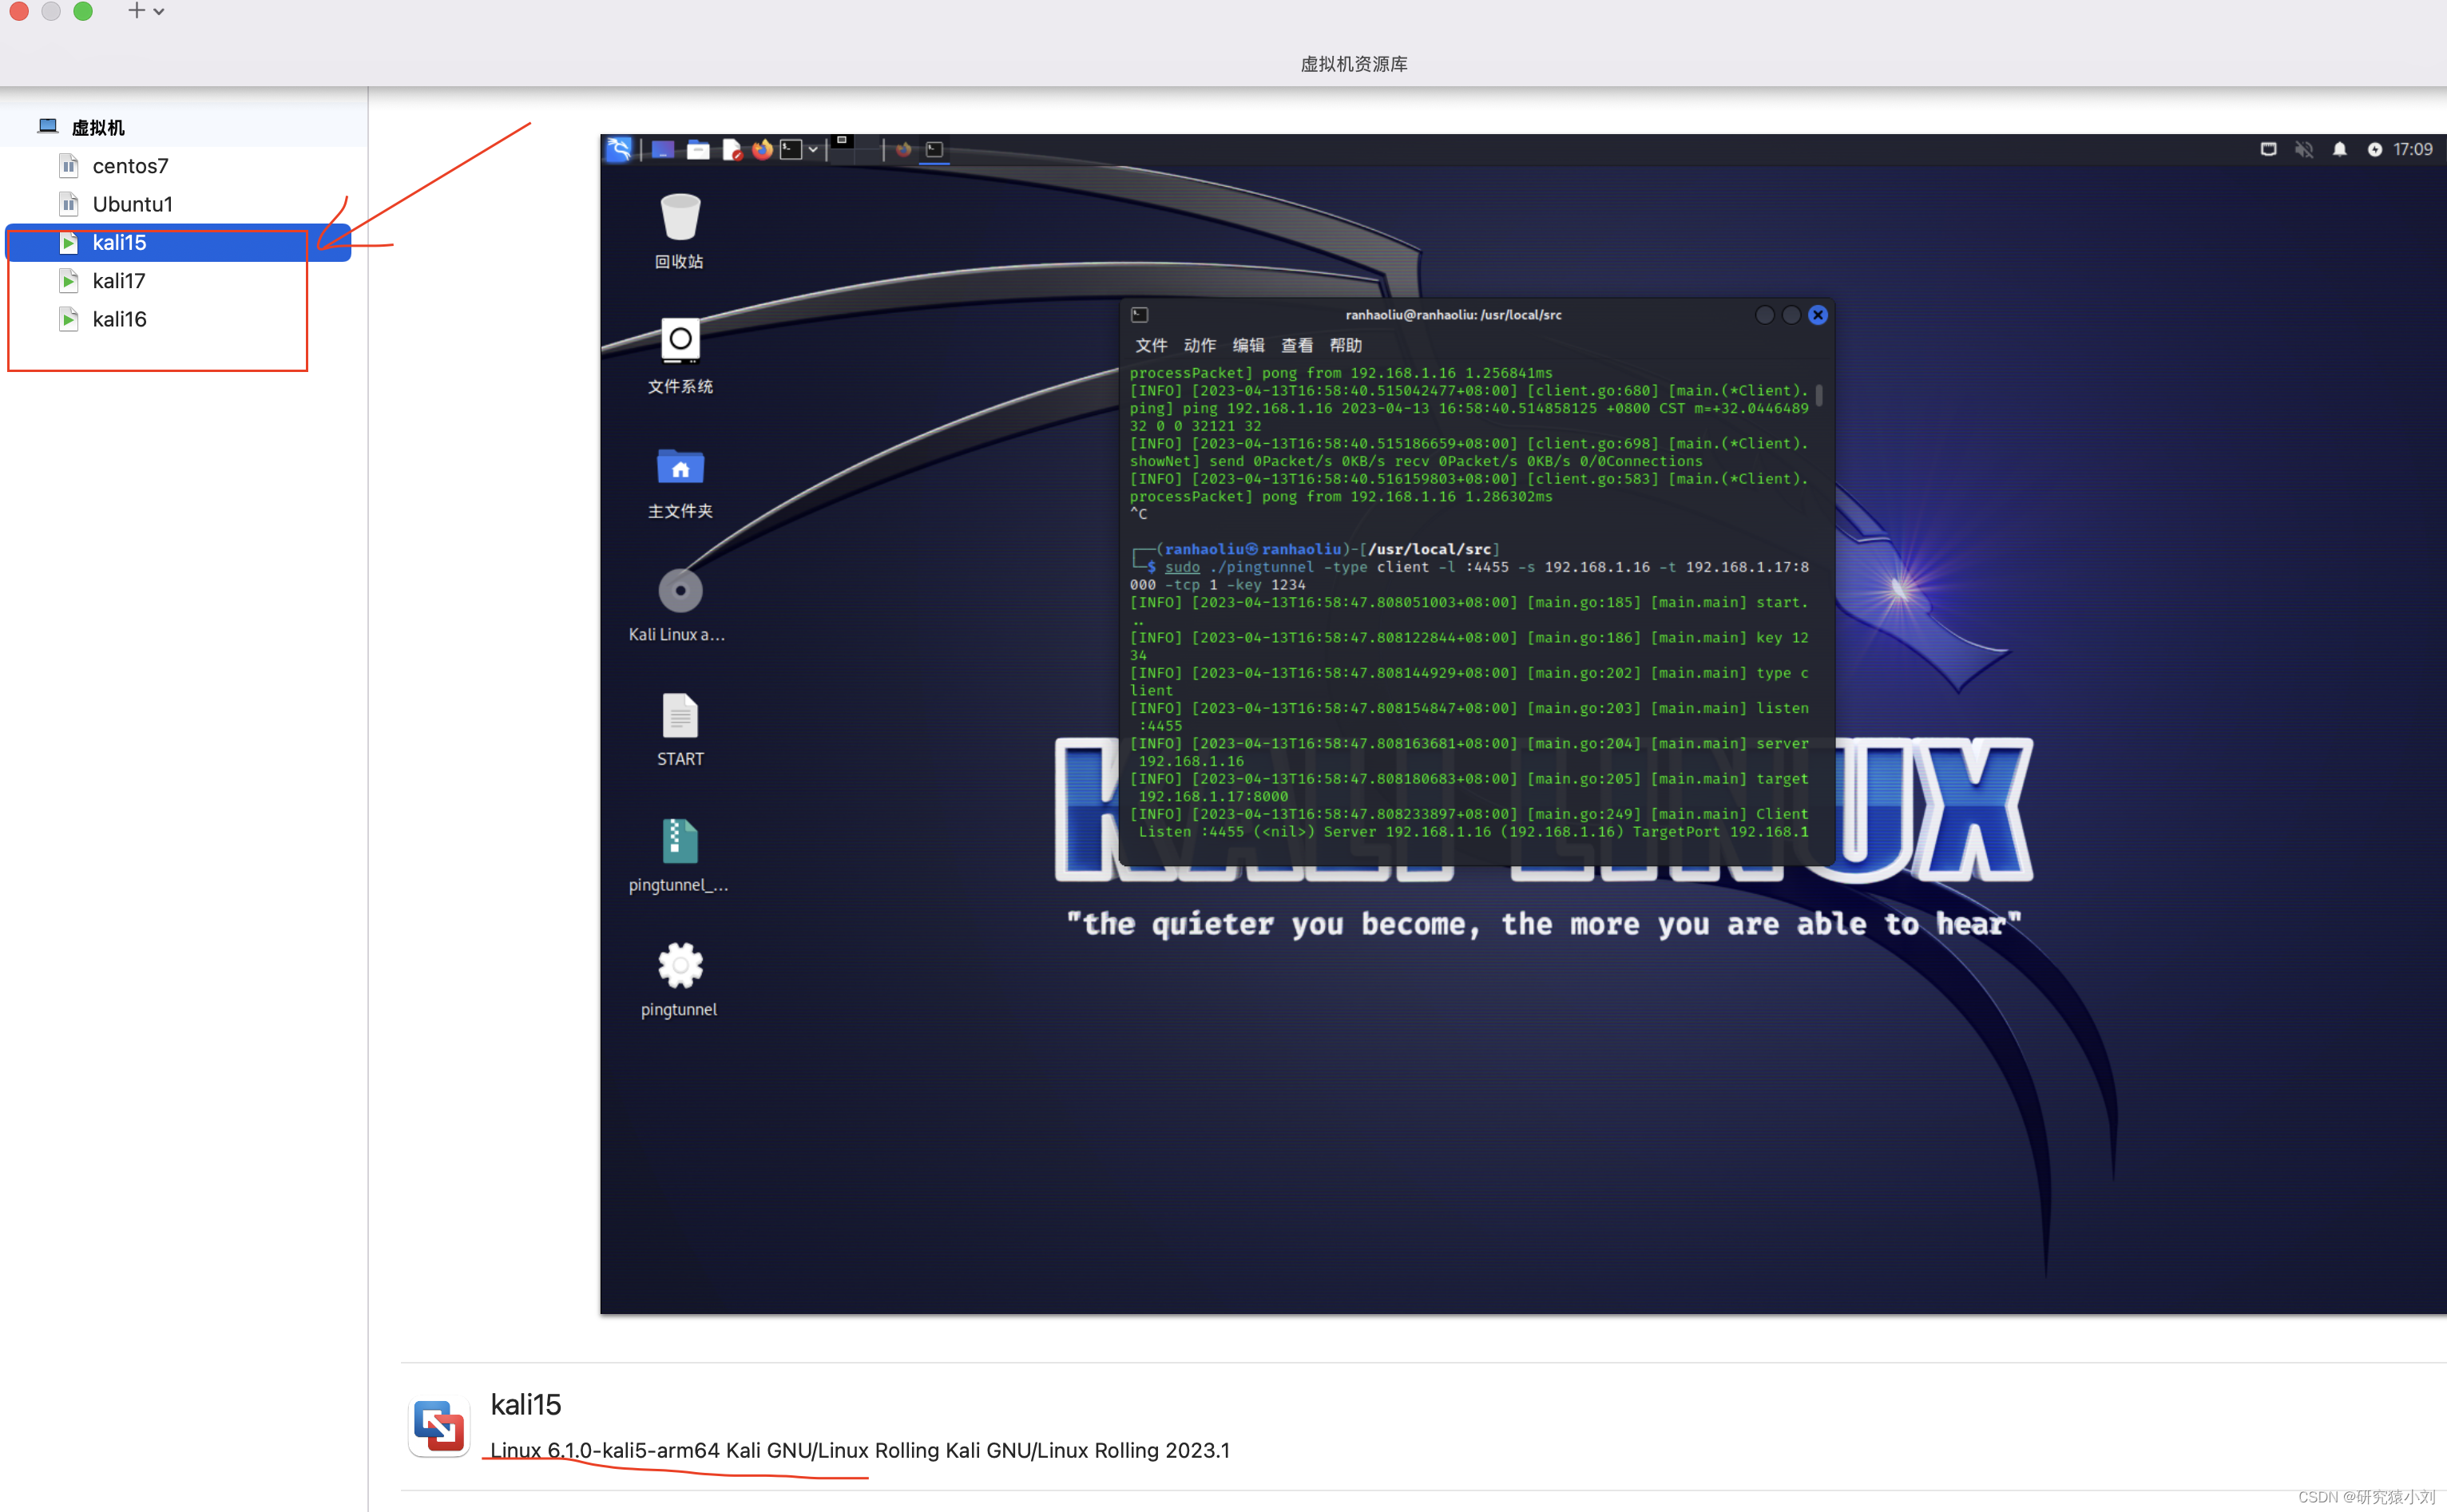
Task: Expand the add VM dropdown chevron
Action: [x=159, y=12]
